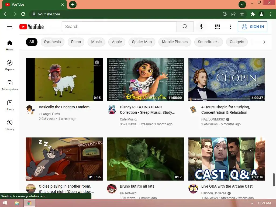This screenshot has width=276, height=207.
Task: Open Chrome three-dot menu
Action: click(x=270, y=14)
